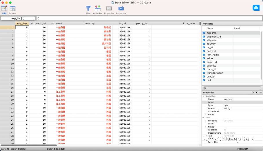Click the blue cloud icon at top right
This screenshot has width=263, height=151.
tap(256, 8)
